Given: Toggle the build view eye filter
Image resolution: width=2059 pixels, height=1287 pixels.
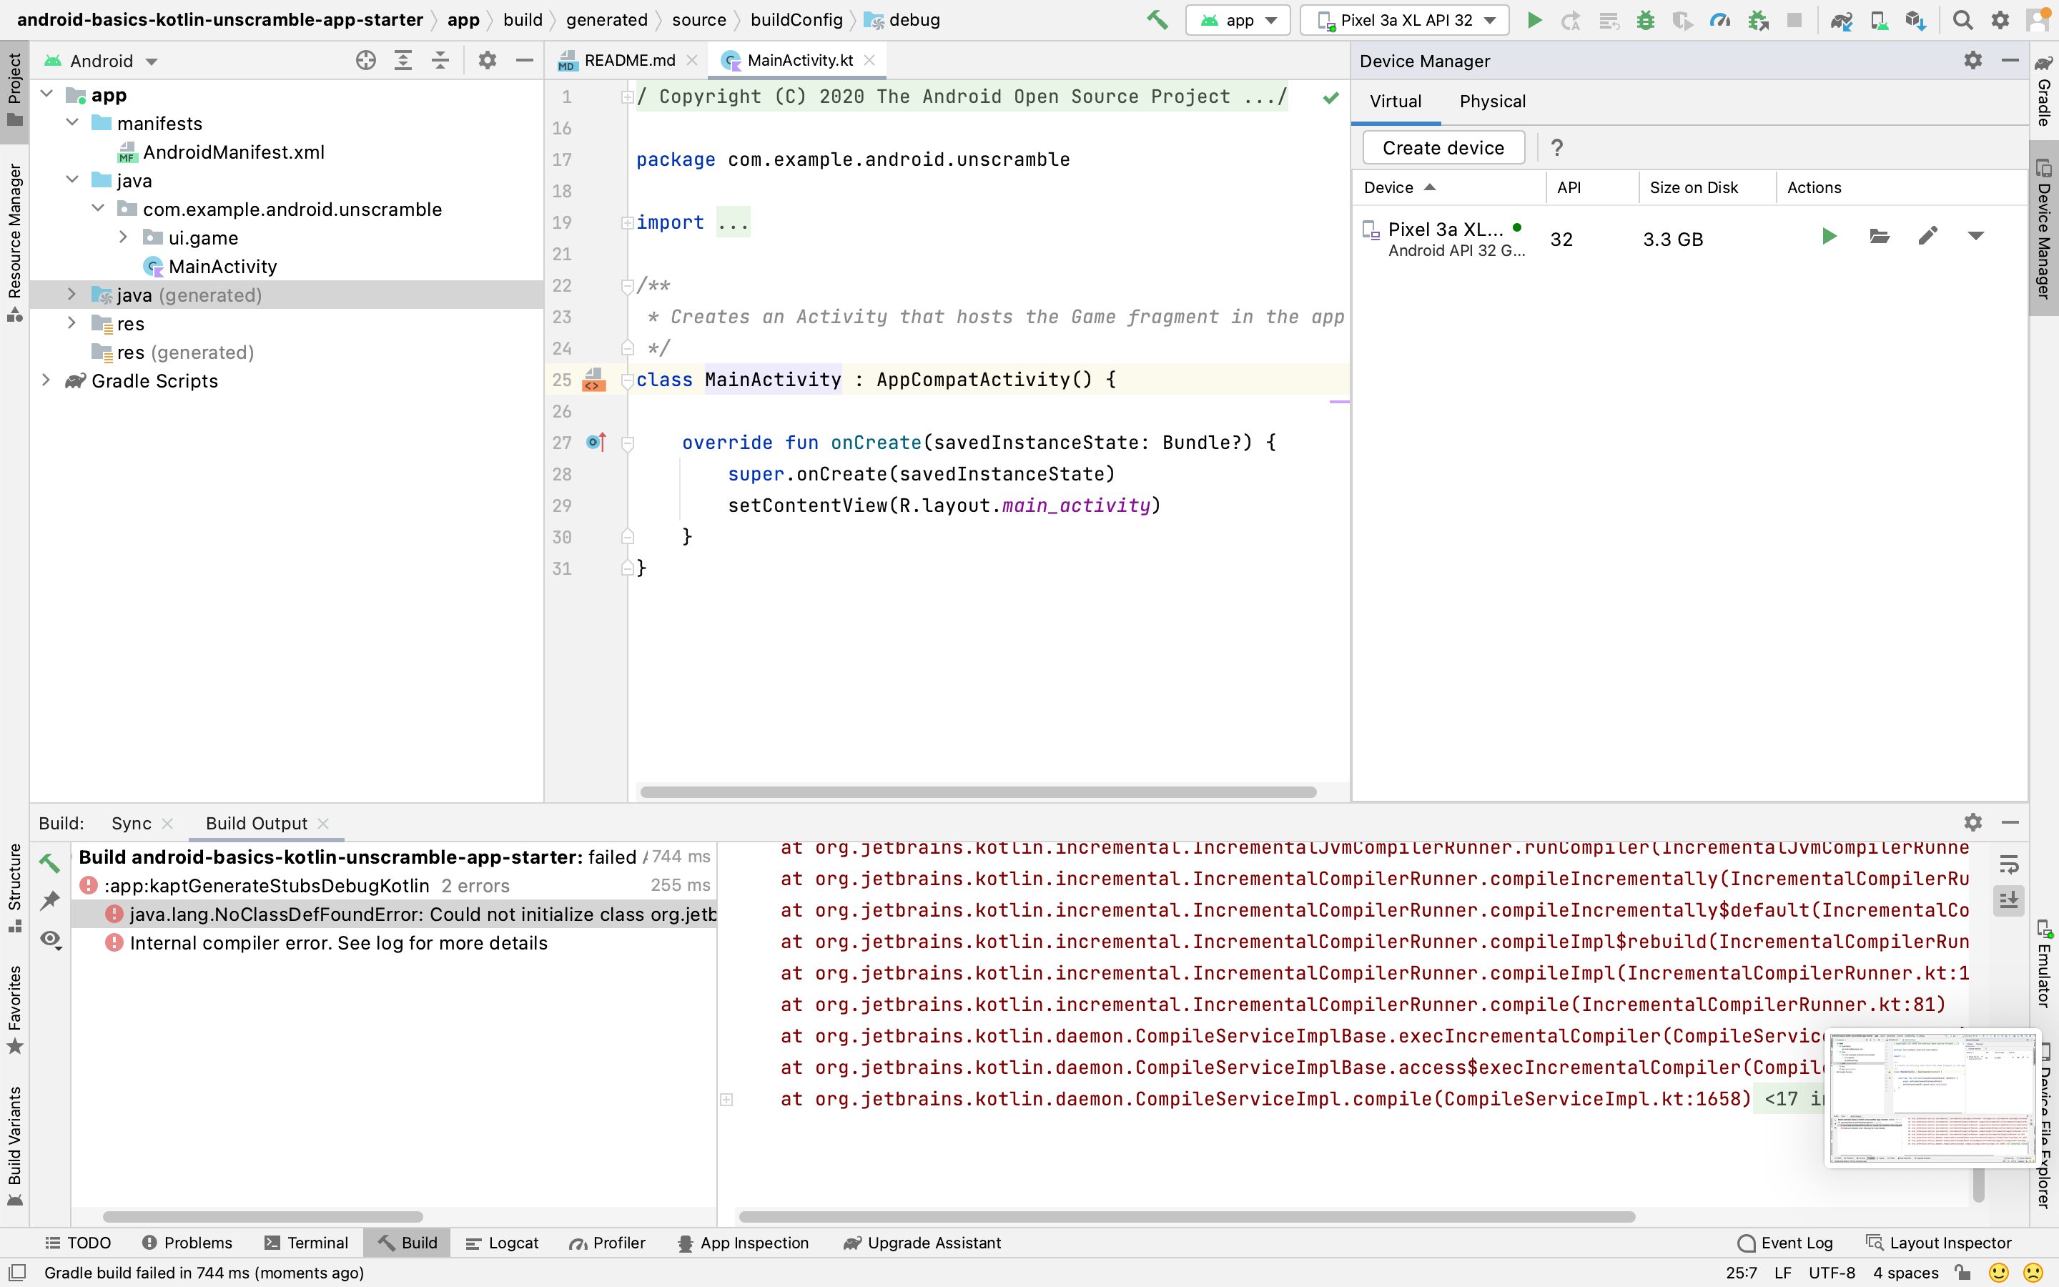Looking at the screenshot, I should point(50,940).
